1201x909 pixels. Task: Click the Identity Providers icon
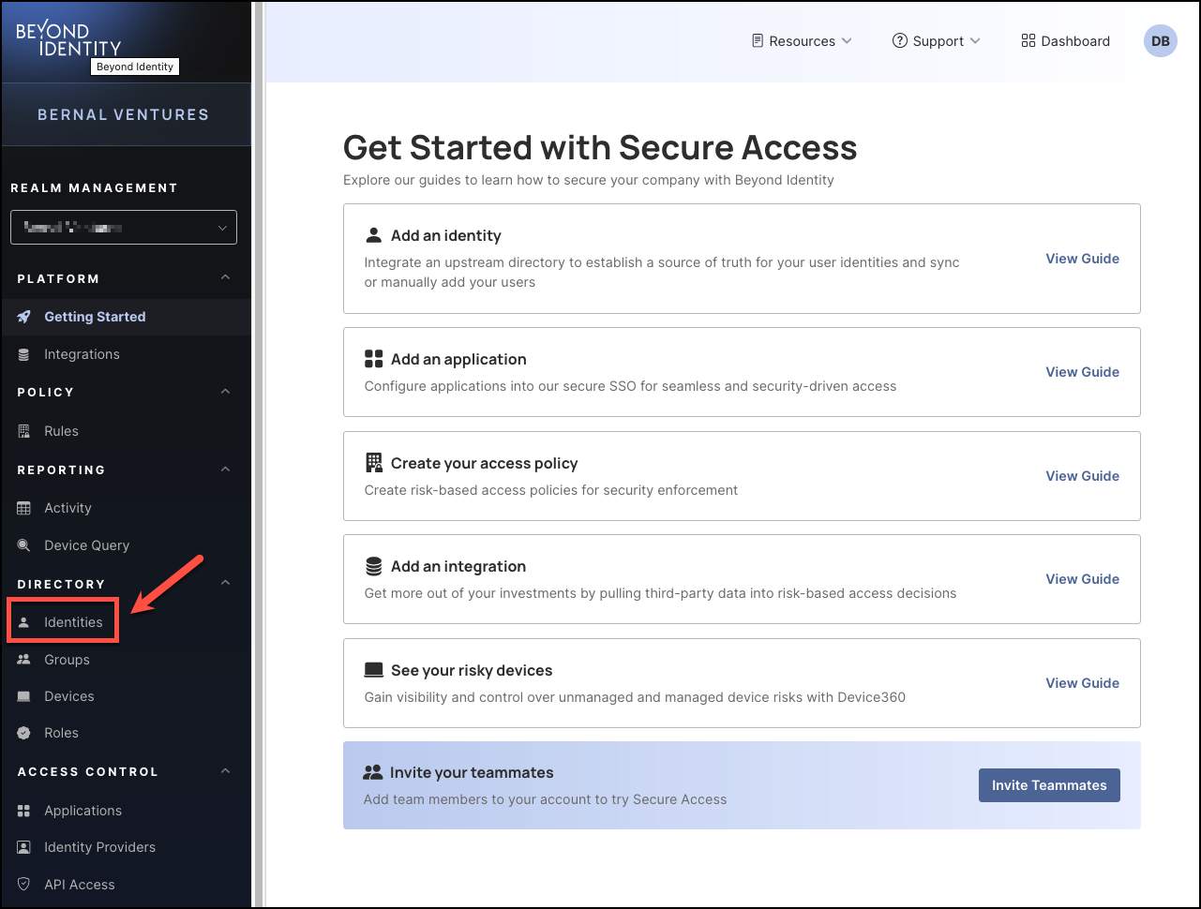(x=24, y=847)
